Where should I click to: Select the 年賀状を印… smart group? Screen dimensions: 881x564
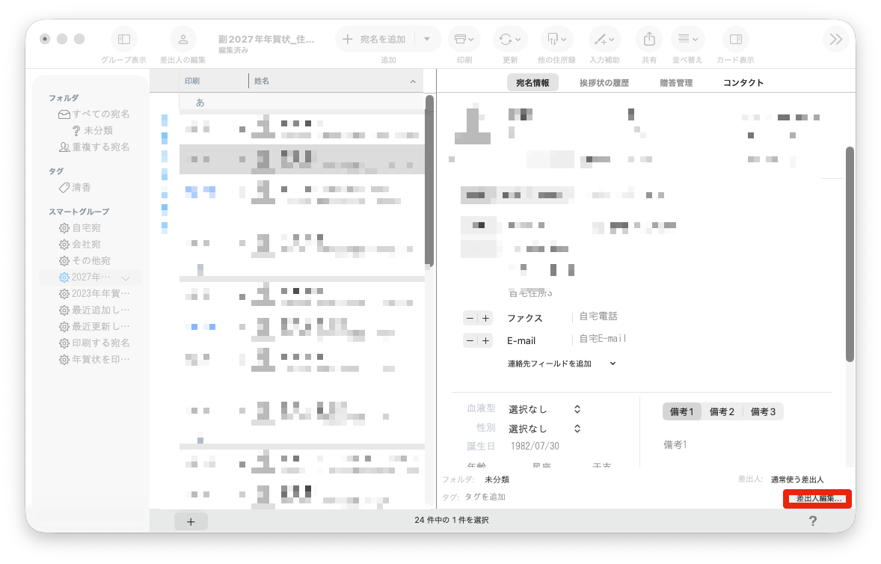(93, 360)
